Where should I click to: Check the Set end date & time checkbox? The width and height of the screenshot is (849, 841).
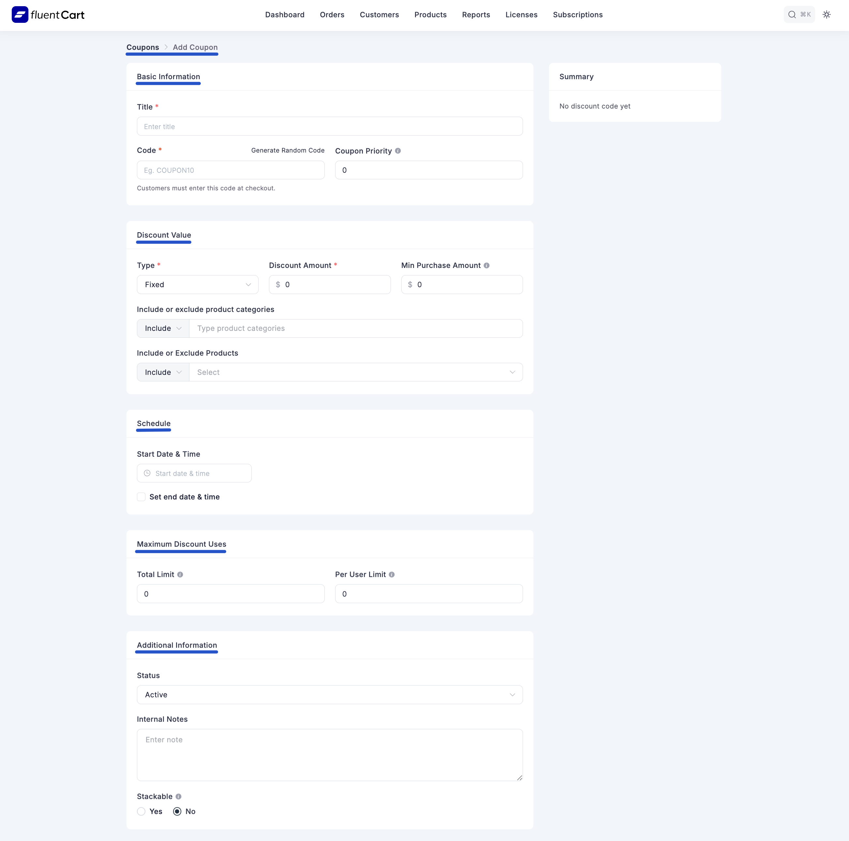(x=141, y=497)
